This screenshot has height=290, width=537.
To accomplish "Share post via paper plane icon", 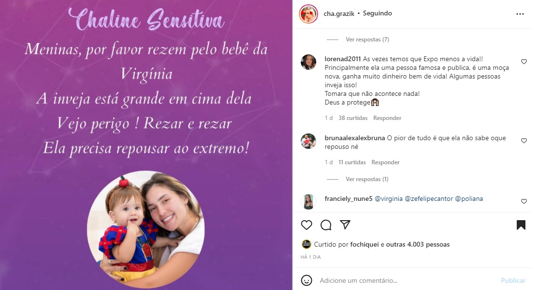I will click(x=345, y=224).
